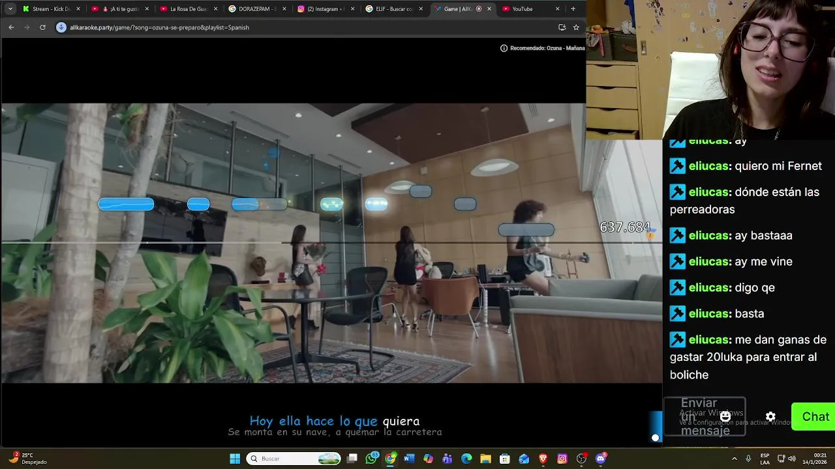Click eliucas on 'dónde están las' message

pyautogui.click(x=708, y=192)
